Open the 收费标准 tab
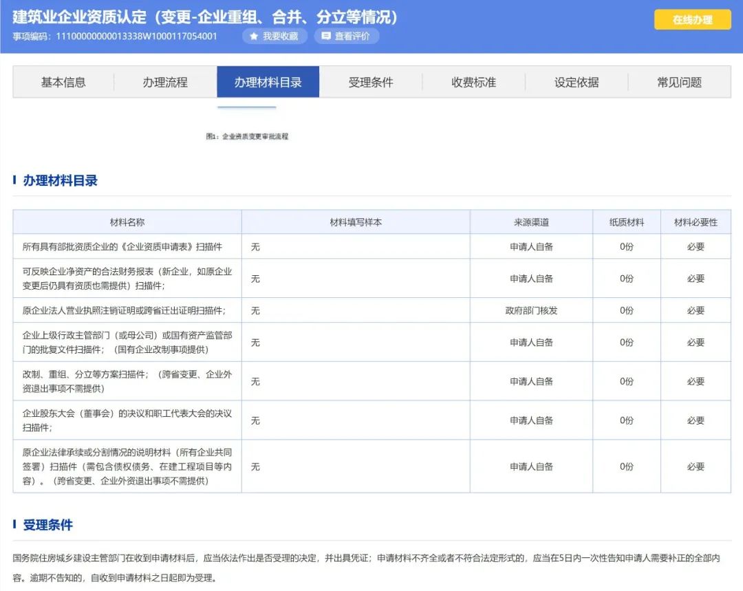The image size is (743, 591). pos(473,82)
